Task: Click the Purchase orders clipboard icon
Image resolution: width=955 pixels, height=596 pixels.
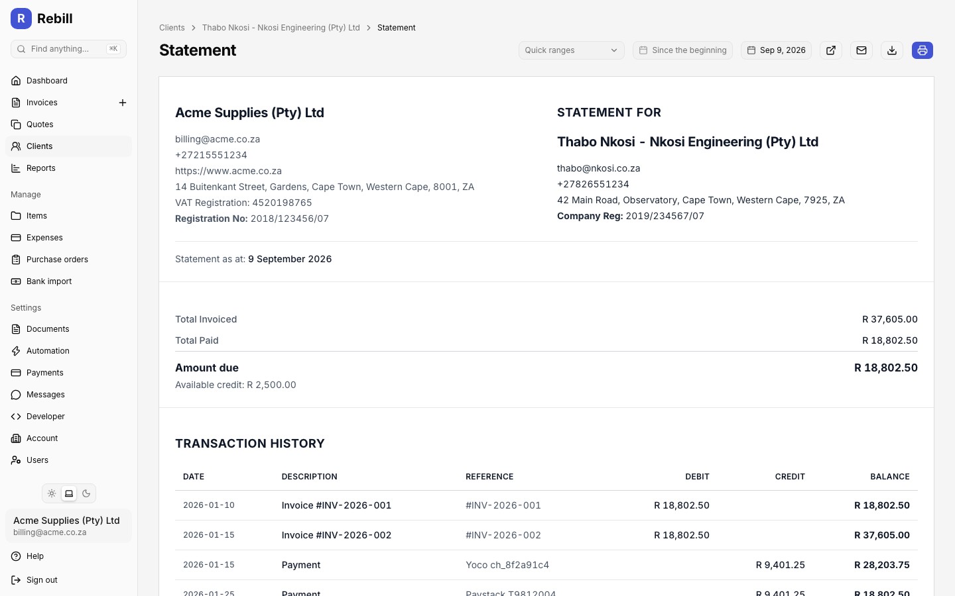Action: [16, 260]
